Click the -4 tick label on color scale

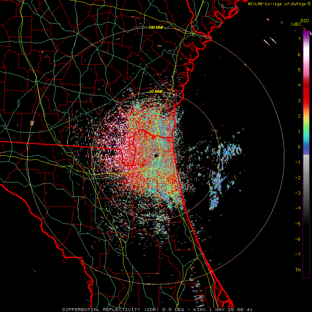298,208
